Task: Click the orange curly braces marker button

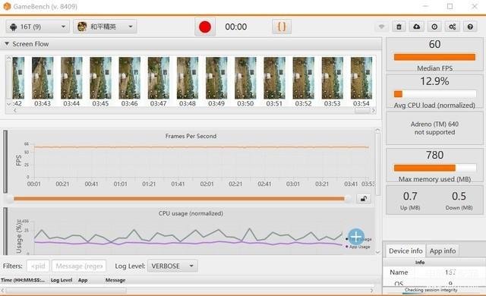Action: 282,27
